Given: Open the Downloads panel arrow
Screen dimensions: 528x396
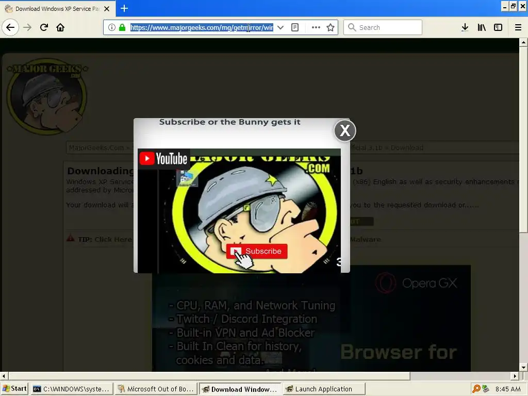Looking at the screenshot, I should pos(465,27).
